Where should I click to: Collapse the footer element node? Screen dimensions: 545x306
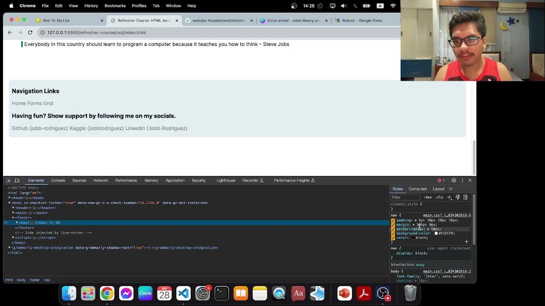13,218
